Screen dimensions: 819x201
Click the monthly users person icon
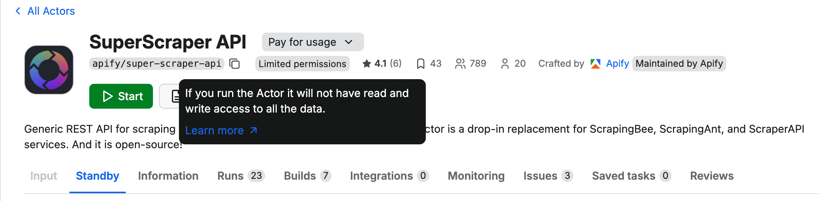click(x=505, y=64)
